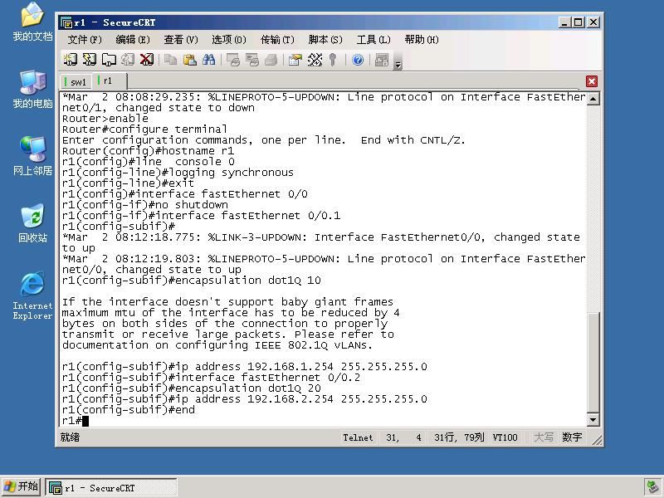Click the '大写' status bar indicator
Screen dimensions: 664x498
click(544, 437)
